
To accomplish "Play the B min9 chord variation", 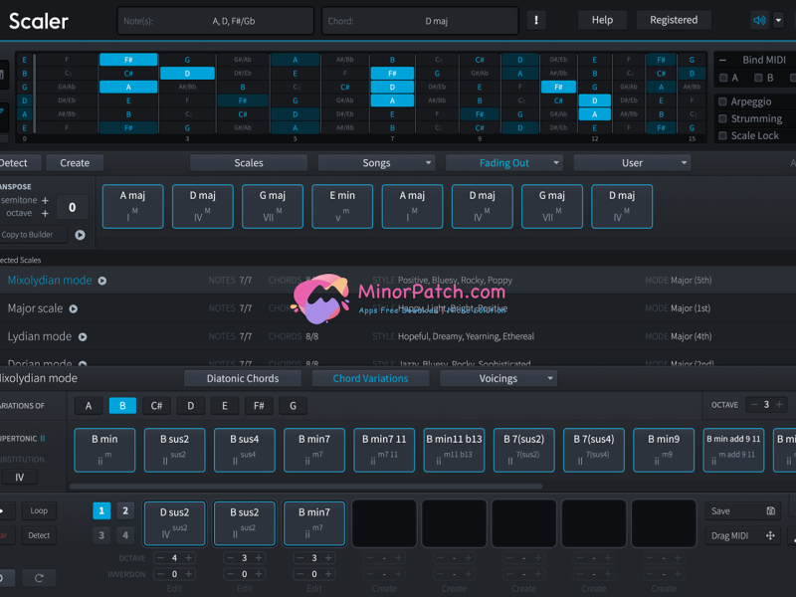I will [664, 451].
